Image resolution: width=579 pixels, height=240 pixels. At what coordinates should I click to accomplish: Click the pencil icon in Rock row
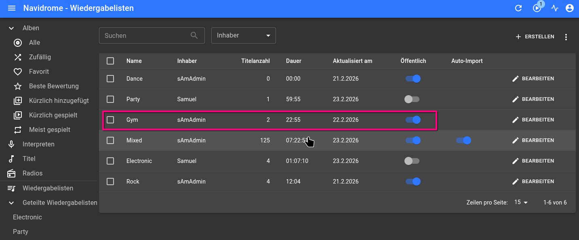(x=515, y=182)
